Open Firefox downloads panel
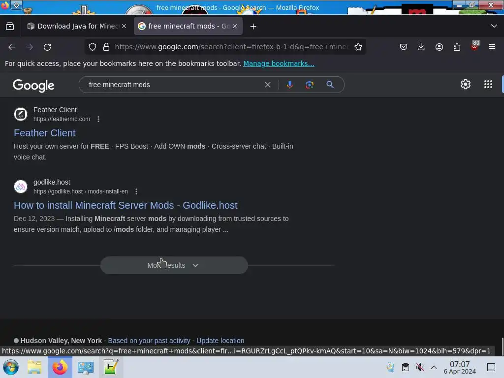The width and height of the screenshot is (504, 378). tap(421, 47)
